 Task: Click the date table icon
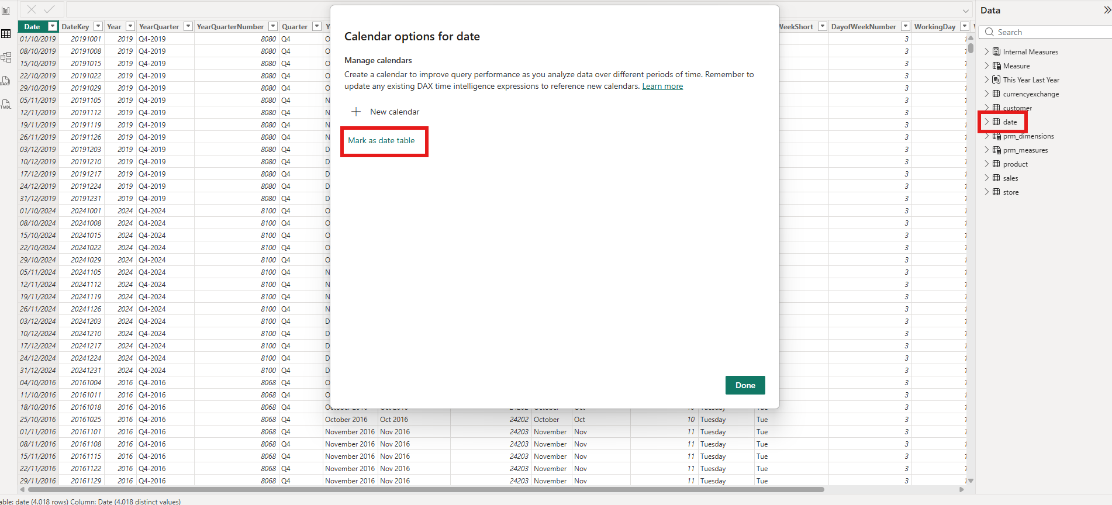pyautogui.click(x=996, y=122)
